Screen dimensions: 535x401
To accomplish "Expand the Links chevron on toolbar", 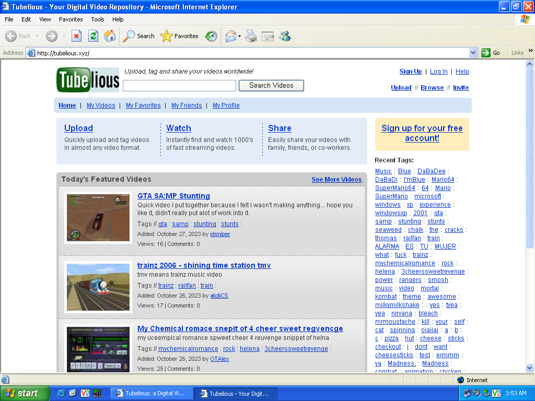I will click(x=529, y=51).
